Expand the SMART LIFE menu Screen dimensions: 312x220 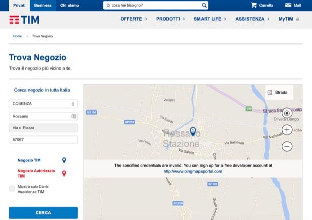(210, 19)
